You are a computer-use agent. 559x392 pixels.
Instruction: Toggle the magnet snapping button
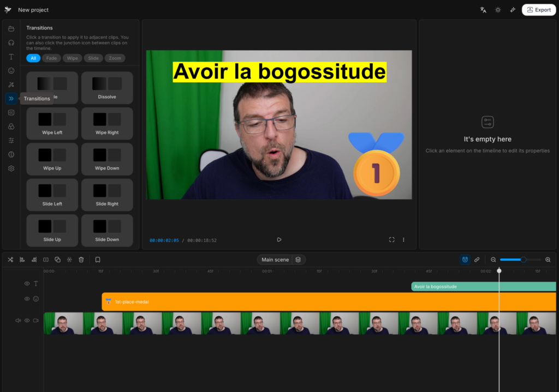(465, 260)
